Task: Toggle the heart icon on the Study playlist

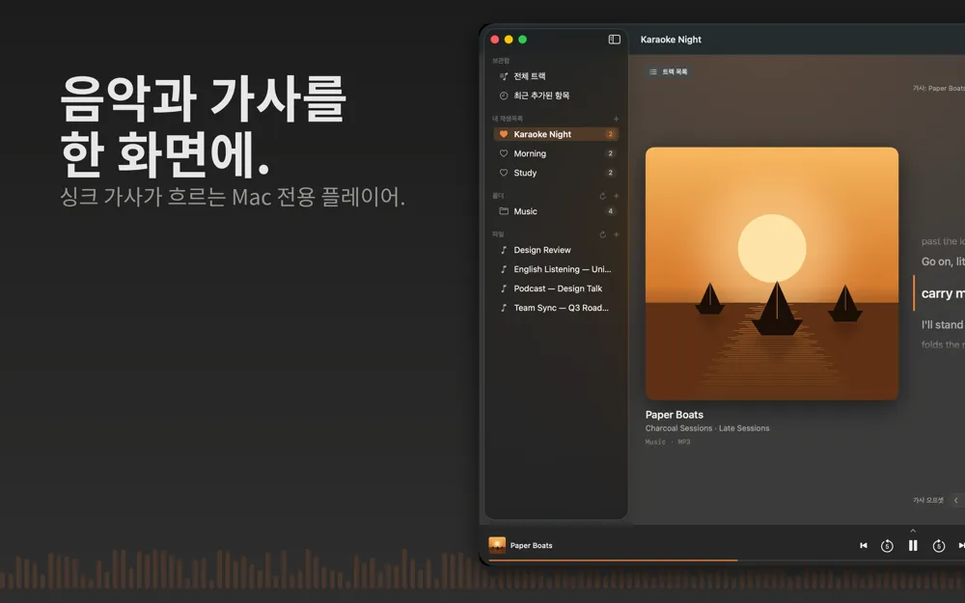Action: pos(504,173)
